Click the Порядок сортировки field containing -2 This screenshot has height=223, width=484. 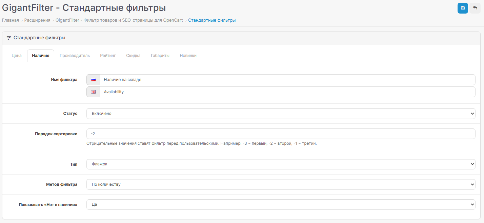pos(281,134)
